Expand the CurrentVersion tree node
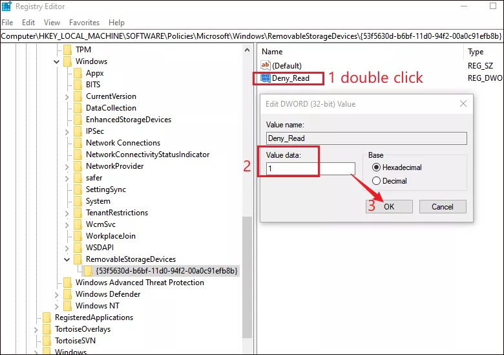The width and height of the screenshot is (504, 355). [67, 96]
